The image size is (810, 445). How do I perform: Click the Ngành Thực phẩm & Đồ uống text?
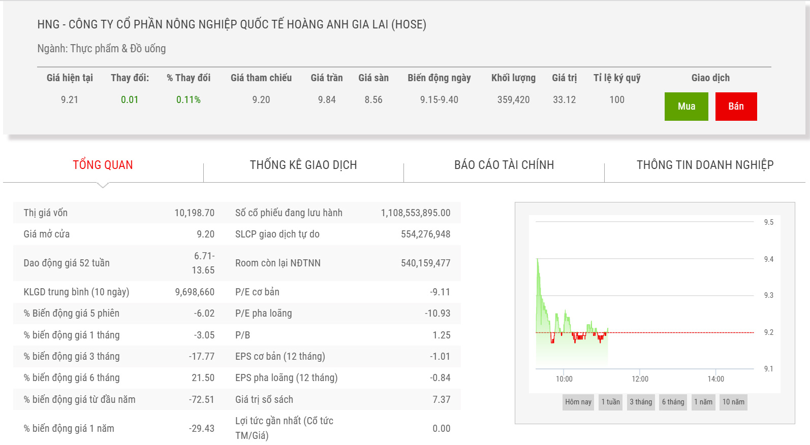(x=102, y=49)
